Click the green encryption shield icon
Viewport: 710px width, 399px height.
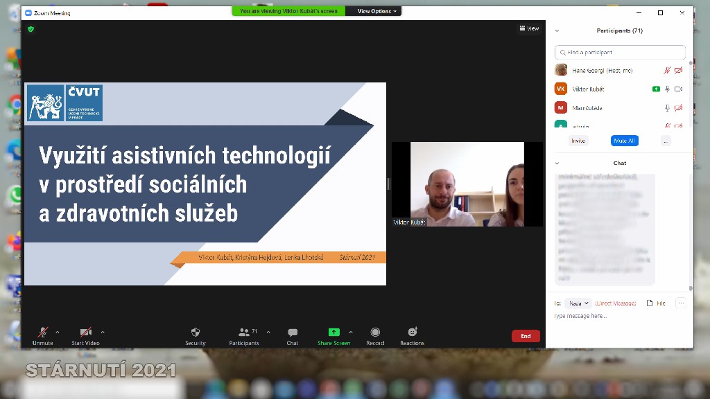[x=31, y=29]
